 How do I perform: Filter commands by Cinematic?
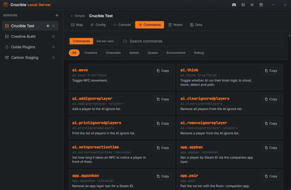click(113, 53)
